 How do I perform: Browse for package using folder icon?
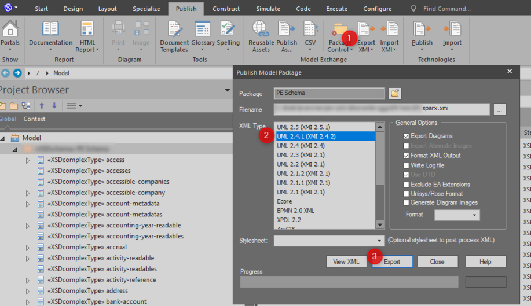point(395,93)
